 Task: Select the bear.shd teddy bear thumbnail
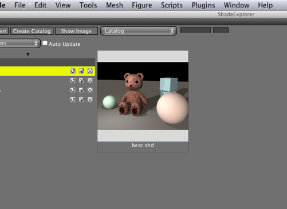(143, 96)
